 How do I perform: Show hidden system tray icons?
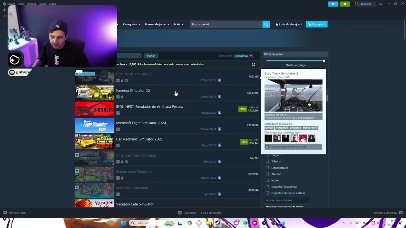pos(344,223)
